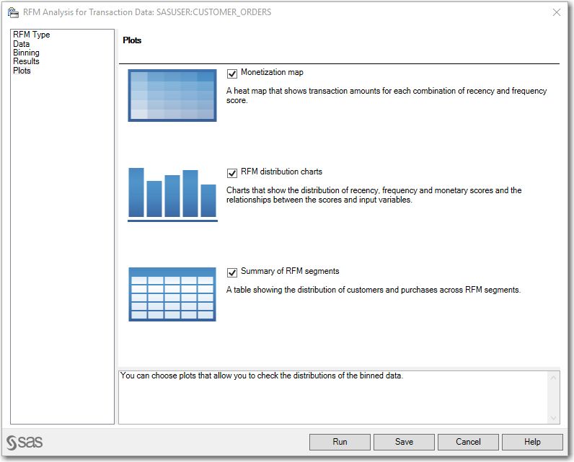The image size is (574, 462).
Task: Close the RFM Analysis window
Action: [557, 12]
